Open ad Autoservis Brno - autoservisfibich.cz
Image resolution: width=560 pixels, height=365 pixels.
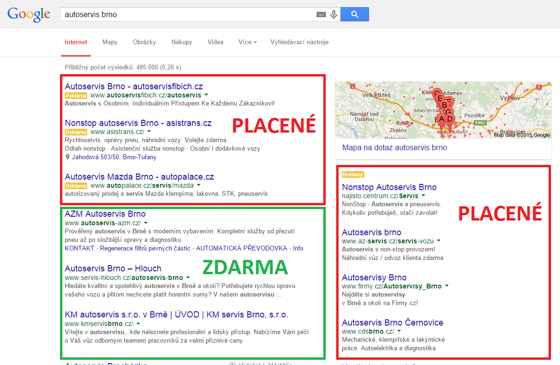133,86
